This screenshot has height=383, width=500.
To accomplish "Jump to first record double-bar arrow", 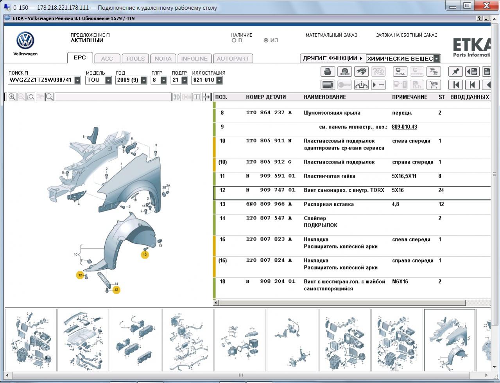I will pyautogui.click(x=455, y=85).
